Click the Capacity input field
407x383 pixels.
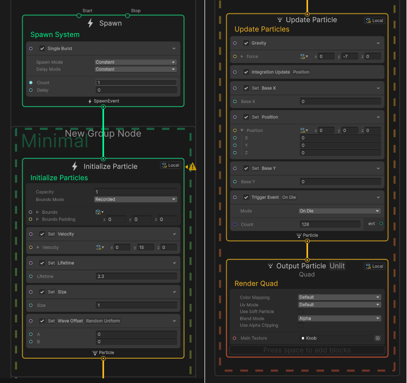pyautogui.click(x=136, y=192)
